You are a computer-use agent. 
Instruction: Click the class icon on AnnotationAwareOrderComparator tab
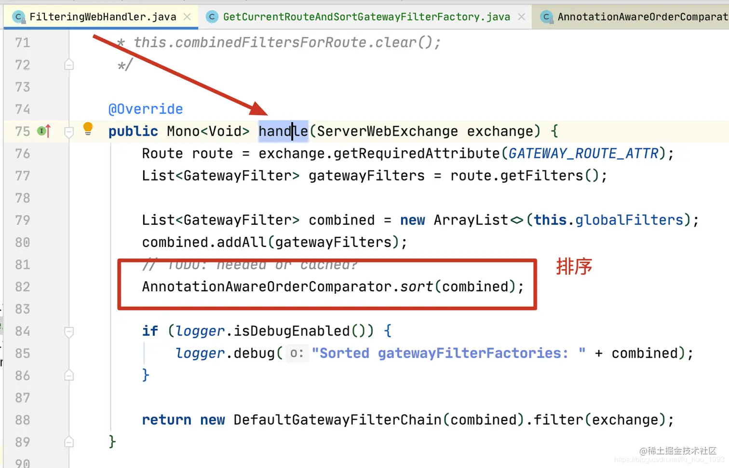[546, 17]
